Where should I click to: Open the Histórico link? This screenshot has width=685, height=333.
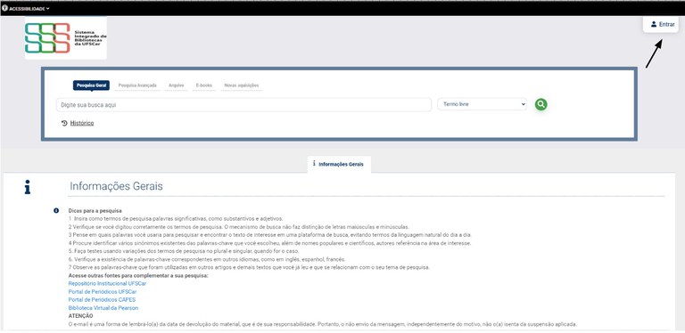pyautogui.click(x=82, y=124)
